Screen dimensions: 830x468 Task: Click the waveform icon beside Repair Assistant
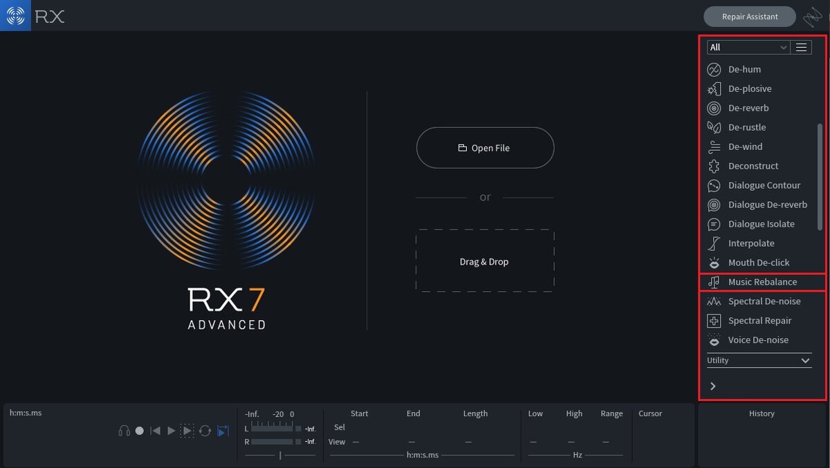[x=813, y=17]
